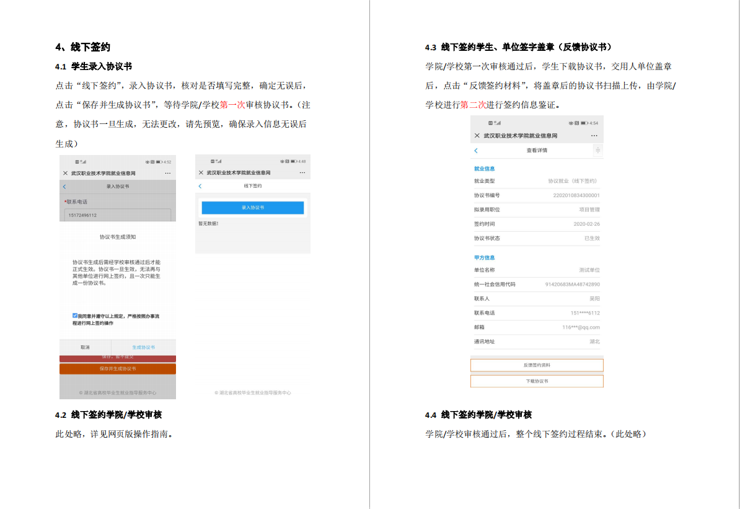This screenshot has width=740, height=509.
Task: Open the three-dot menu on 查看详情 screenshot
Action: pos(594,136)
